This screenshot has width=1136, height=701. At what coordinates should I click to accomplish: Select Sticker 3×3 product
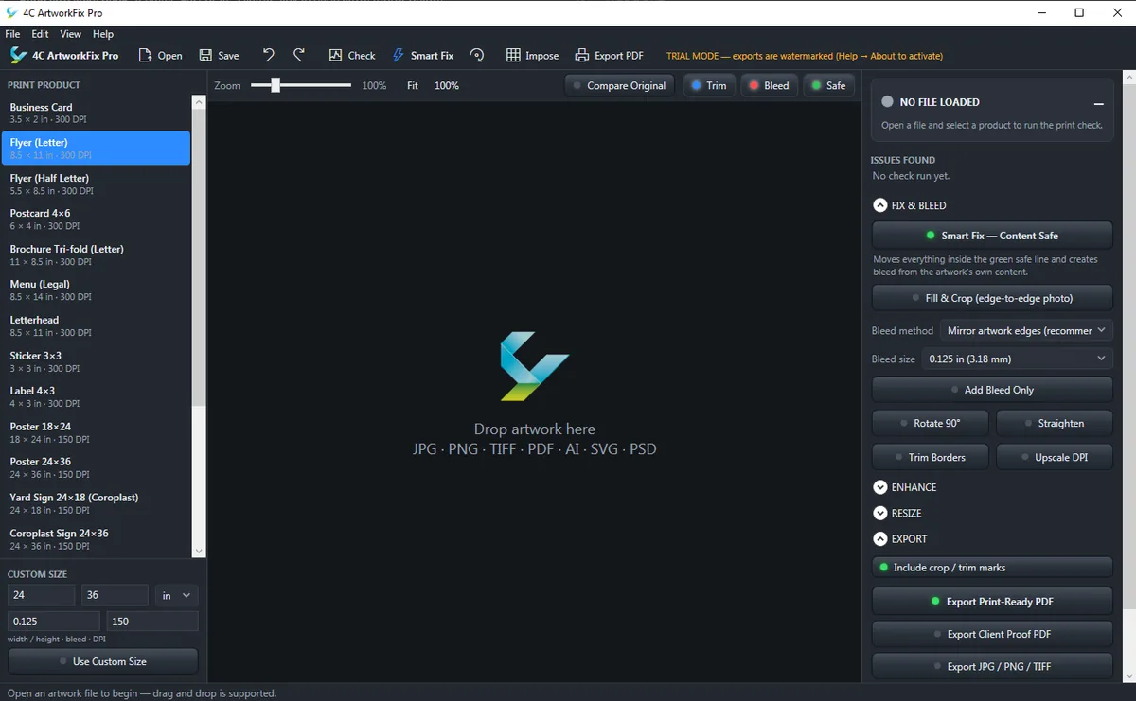(x=96, y=361)
